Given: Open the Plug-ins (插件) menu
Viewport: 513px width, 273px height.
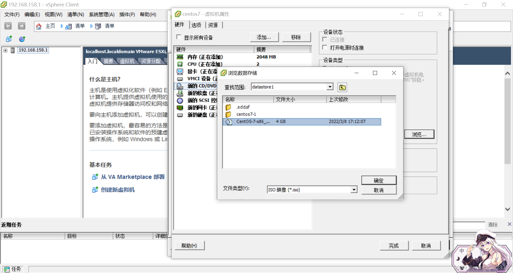Looking at the screenshot, I should click(x=127, y=14).
